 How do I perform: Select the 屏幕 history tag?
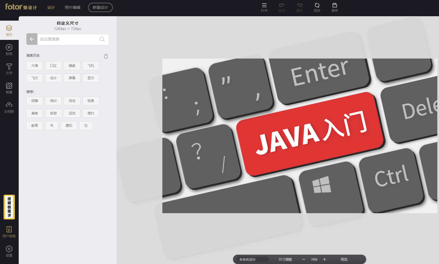[x=72, y=78]
